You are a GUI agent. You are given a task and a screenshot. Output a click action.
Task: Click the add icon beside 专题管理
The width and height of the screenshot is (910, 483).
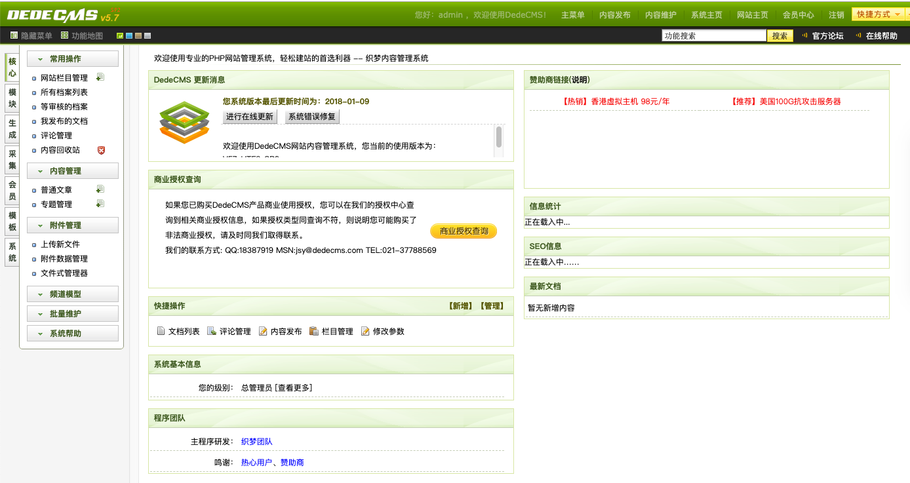100,204
